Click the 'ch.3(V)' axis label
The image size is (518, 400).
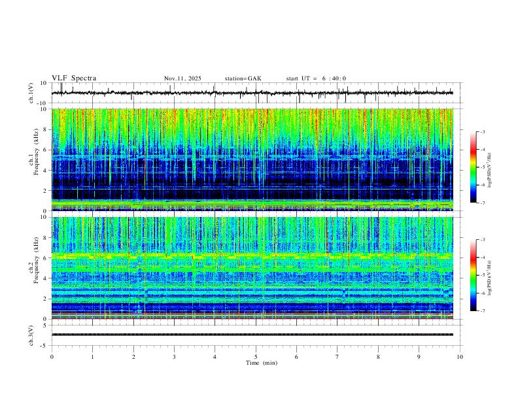(x=31, y=335)
